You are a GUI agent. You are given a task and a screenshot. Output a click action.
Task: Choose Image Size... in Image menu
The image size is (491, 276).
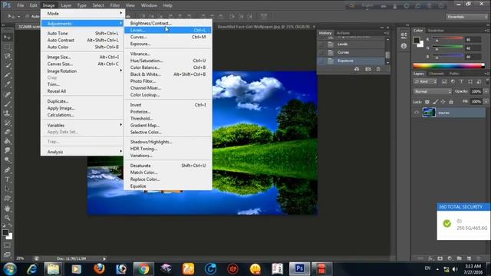coord(83,57)
